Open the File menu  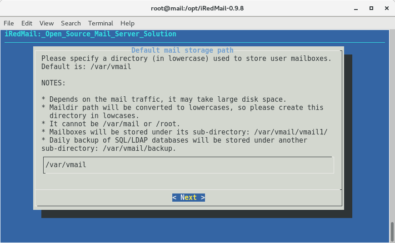pyautogui.click(x=9, y=23)
